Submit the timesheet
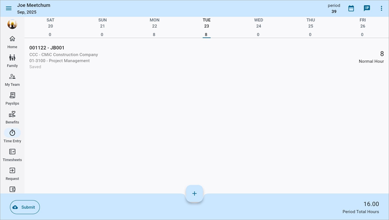Image resolution: width=389 pixels, height=220 pixels. coord(25,207)
